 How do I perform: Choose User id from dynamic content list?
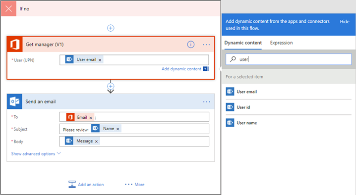289,107
